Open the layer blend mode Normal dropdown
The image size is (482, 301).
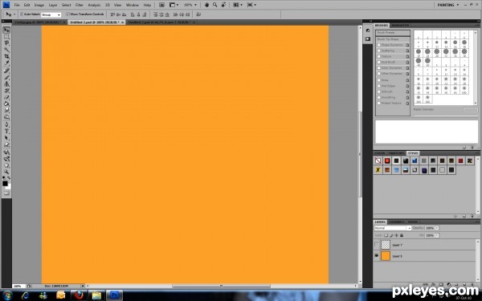click(x=393, y=228)
